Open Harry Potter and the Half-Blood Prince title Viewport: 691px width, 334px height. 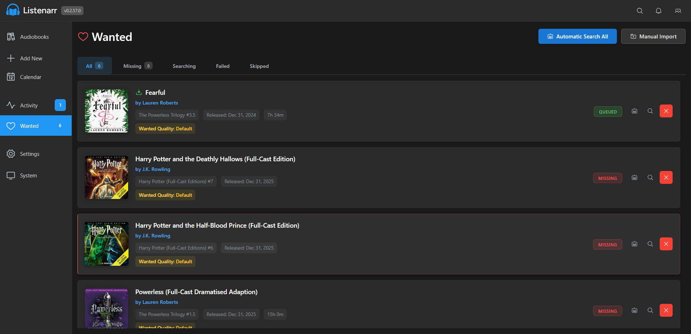[x=217, y=225]
